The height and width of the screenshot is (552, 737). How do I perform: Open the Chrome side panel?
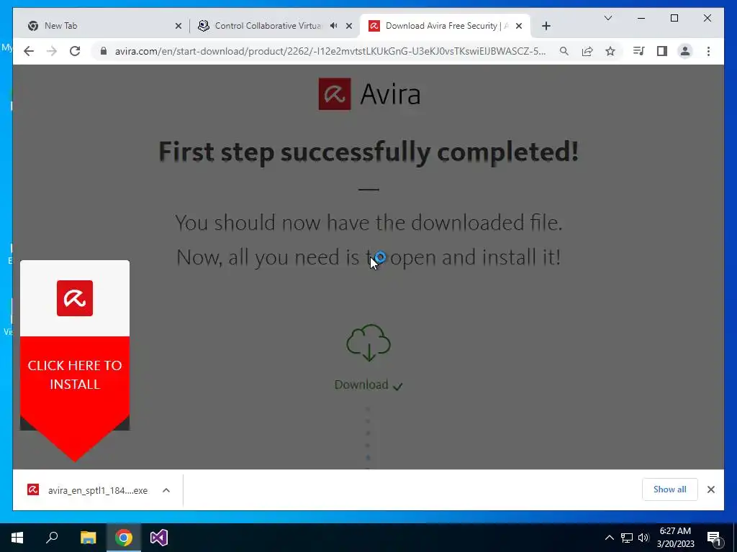pos(662,51)
